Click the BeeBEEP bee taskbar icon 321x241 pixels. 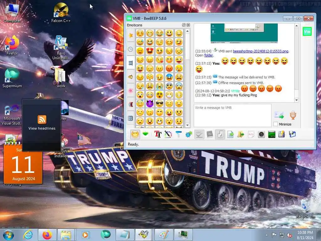coord(144,235)
